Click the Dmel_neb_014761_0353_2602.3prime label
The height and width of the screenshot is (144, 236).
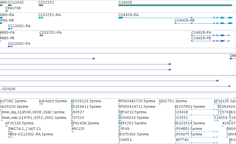coord(34,118)
